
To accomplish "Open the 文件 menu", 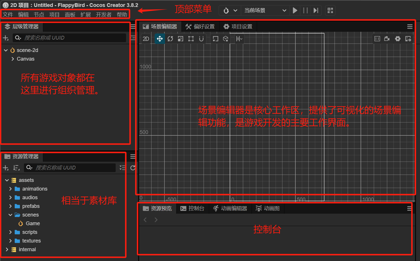I will point(8,15).
